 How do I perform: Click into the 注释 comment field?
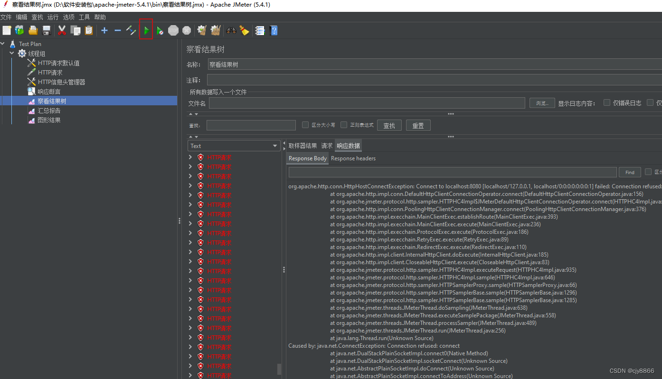point(434,80)
